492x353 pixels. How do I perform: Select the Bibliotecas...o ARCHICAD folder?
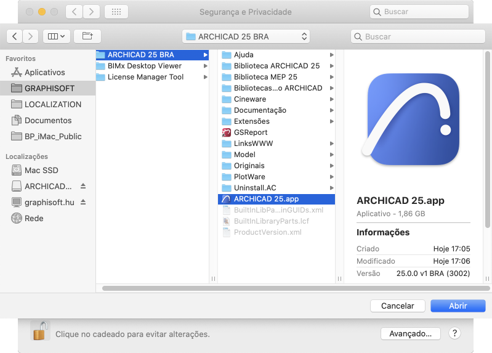click(276, 88)
